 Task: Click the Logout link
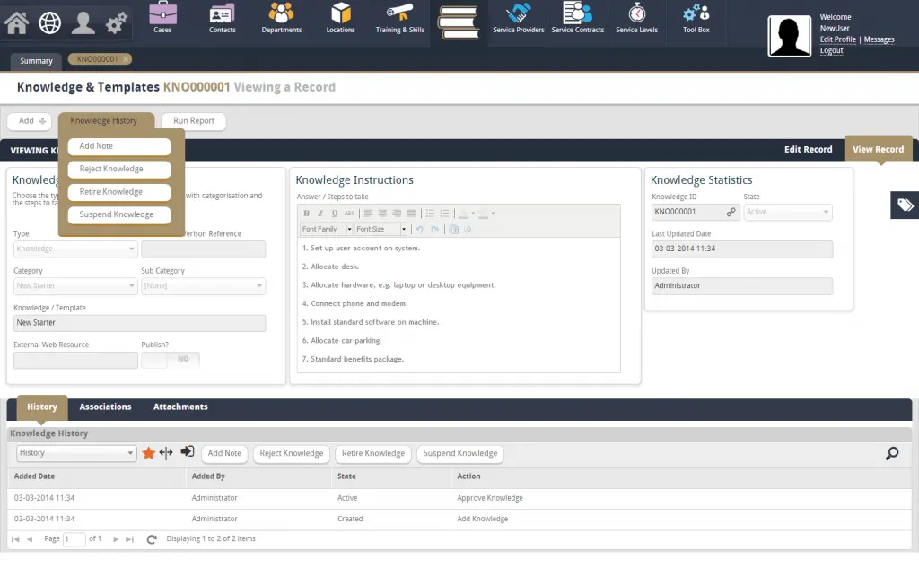coord(831,51)
